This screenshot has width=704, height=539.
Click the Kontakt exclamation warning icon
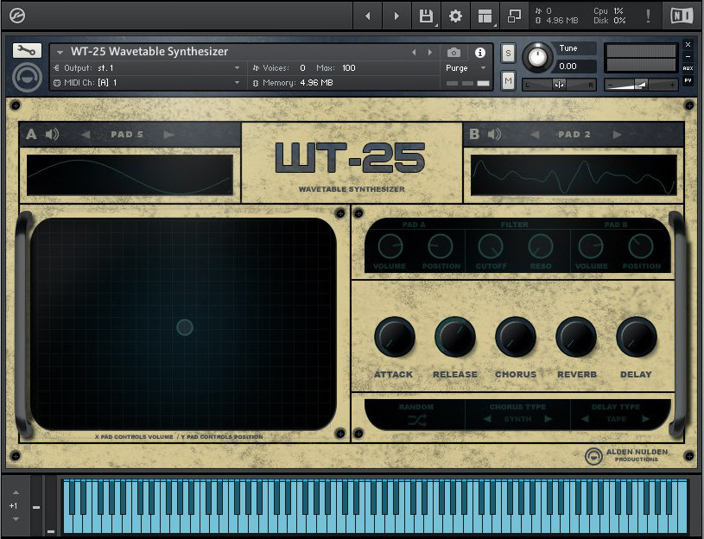(x=649, y=16)
